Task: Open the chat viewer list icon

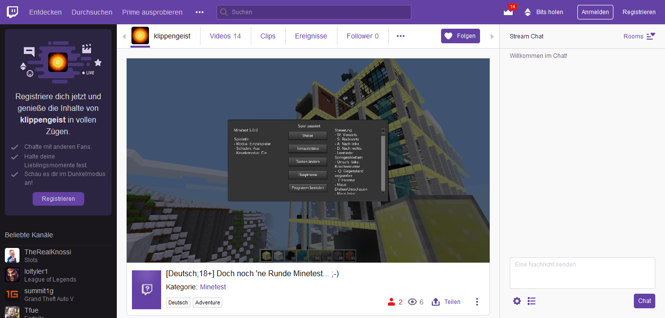Action: pyautogui.click(x=532, y=301)
